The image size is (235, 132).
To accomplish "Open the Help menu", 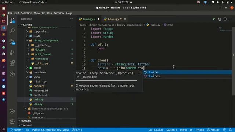I will tap(69, 13).
